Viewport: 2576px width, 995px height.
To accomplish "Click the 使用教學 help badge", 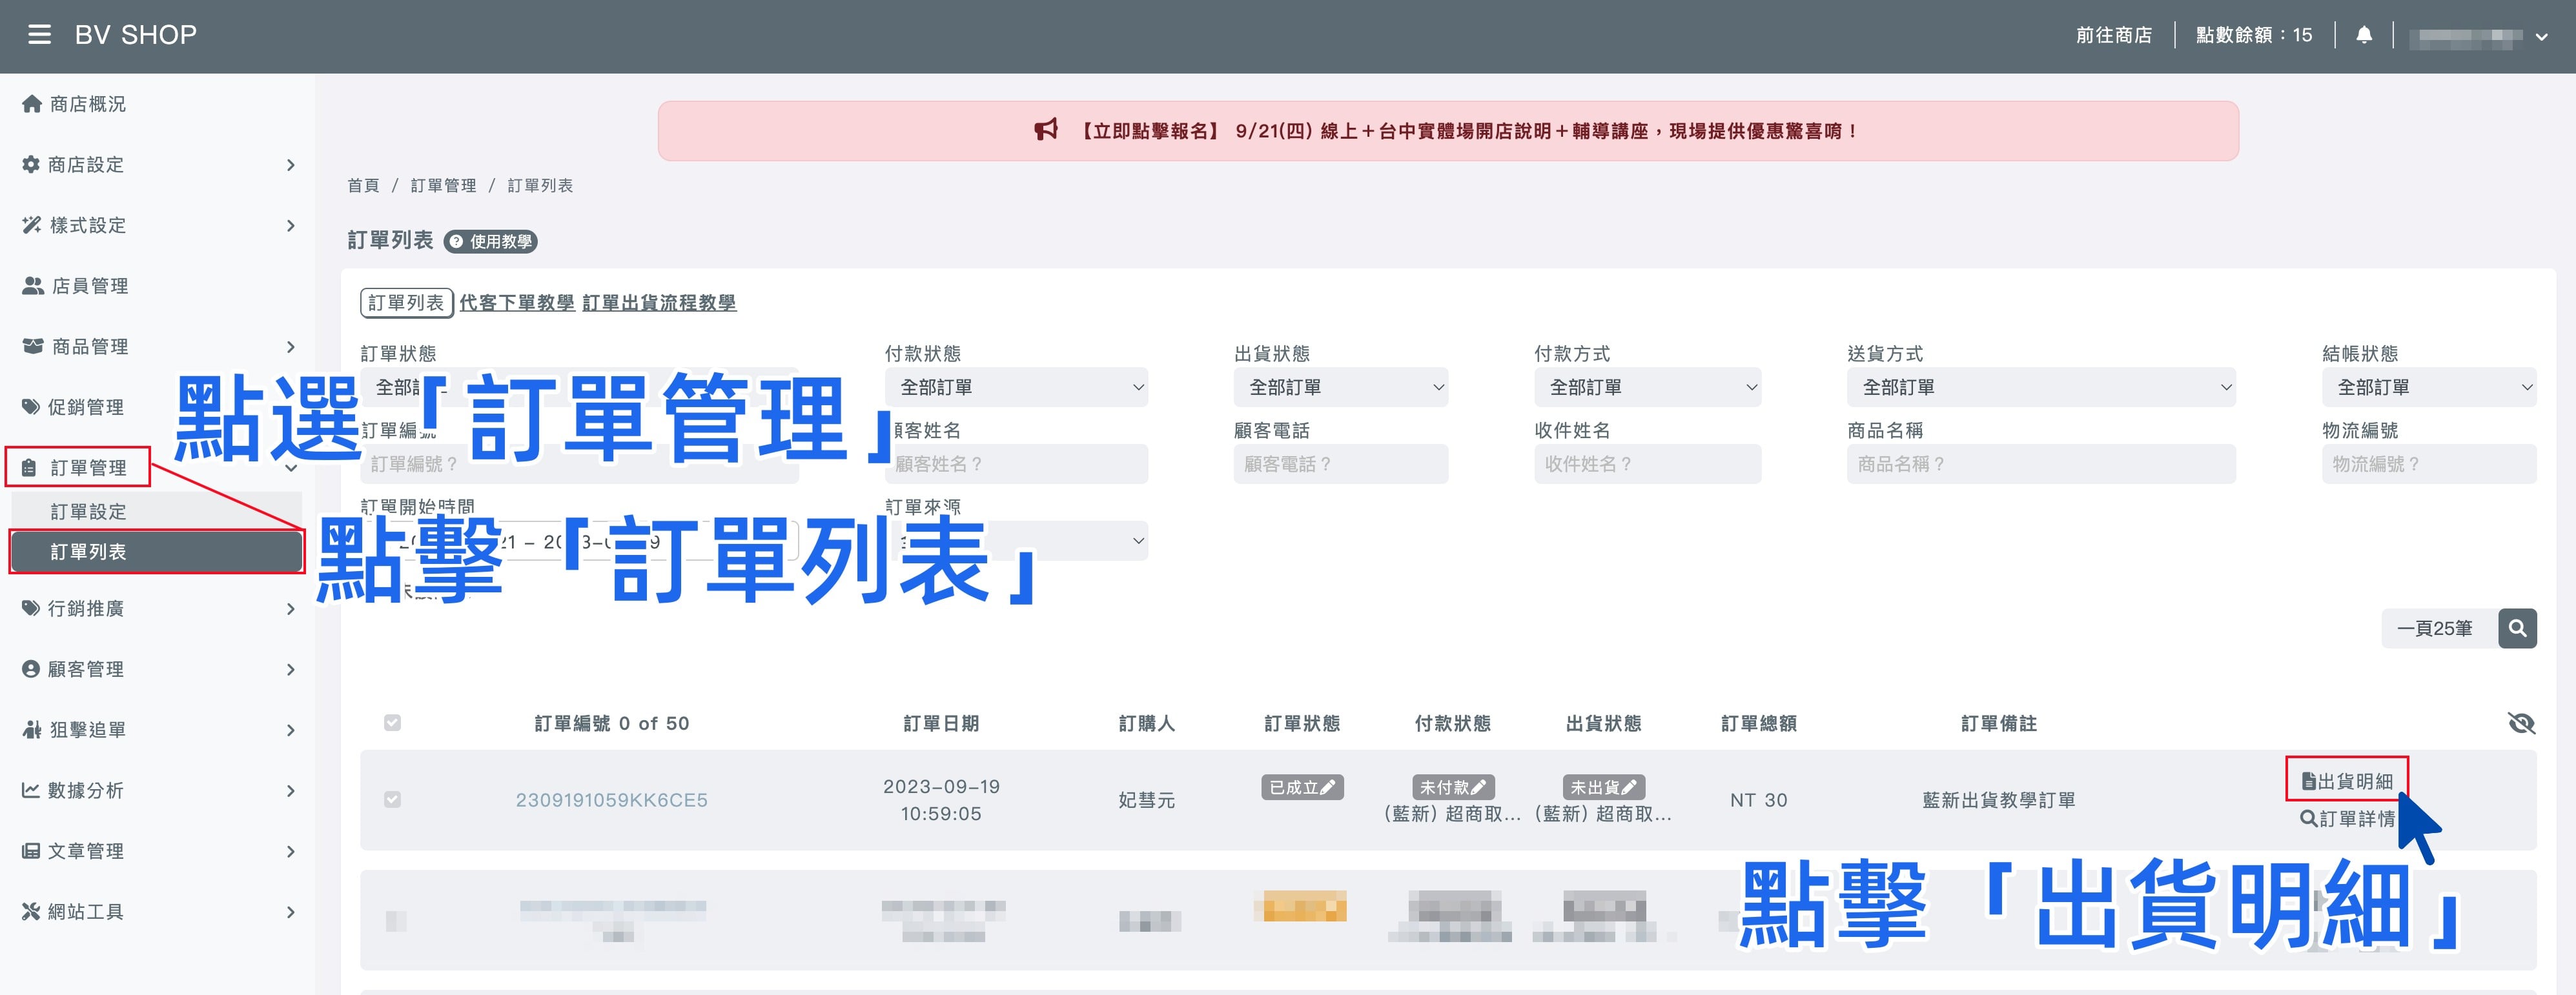I will point(490,241).
